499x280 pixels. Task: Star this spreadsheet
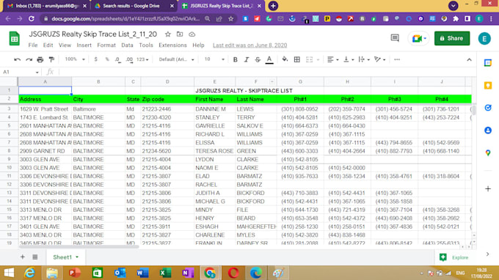168,34
